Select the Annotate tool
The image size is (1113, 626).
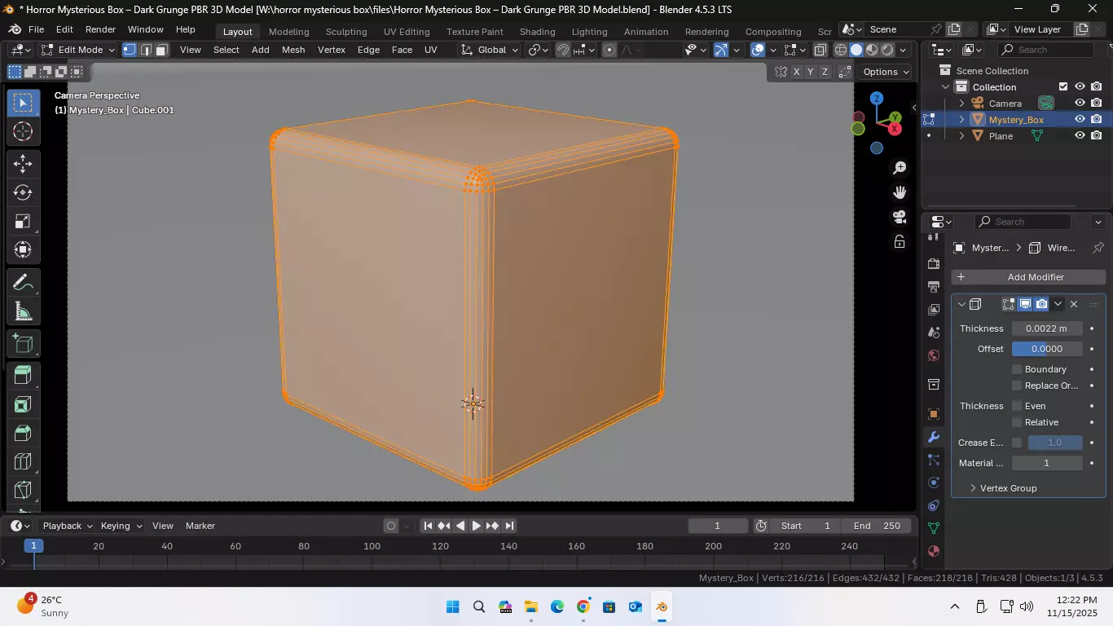coord(23,283)
